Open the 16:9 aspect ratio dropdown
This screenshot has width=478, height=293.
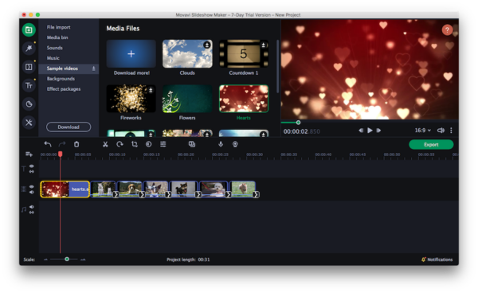click(422, 131)
